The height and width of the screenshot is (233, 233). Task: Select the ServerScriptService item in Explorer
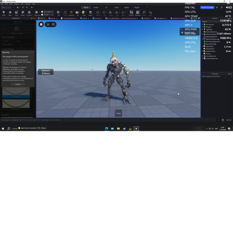pos(213,41)
